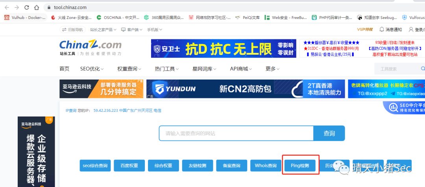425x187 pixels.
Task: Open the 网络攻防学习社区 bookmark
Action: click(x=209, y=18)
